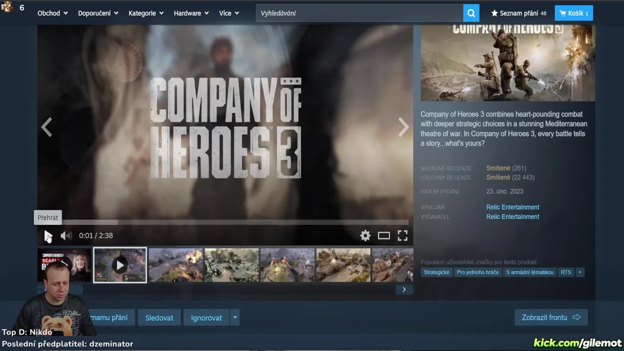
Task: Add a tag with plus button
Action: [580, 273]
